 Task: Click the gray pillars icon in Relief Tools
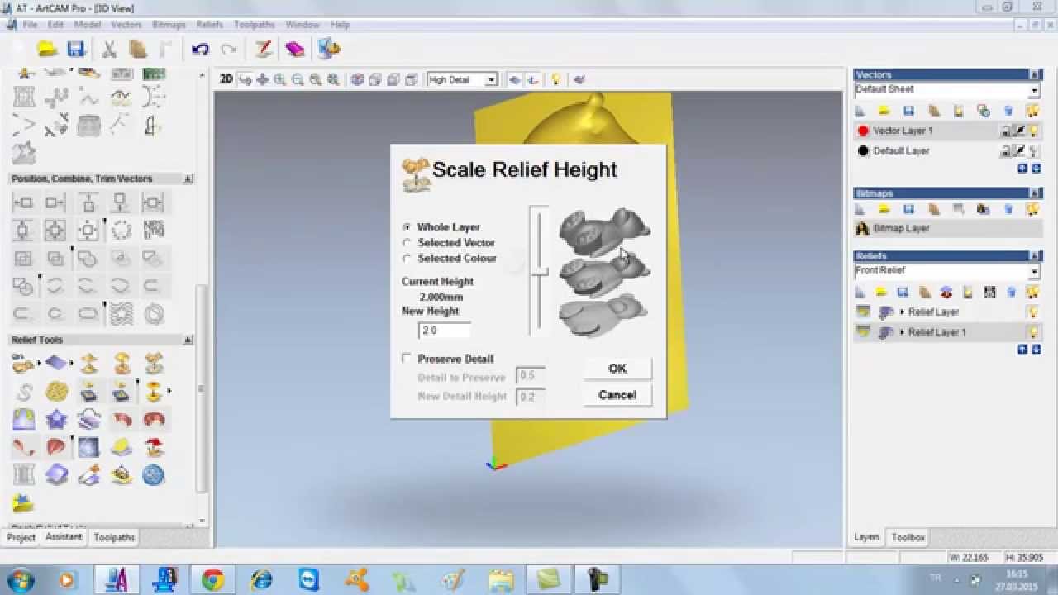(23, 474)
